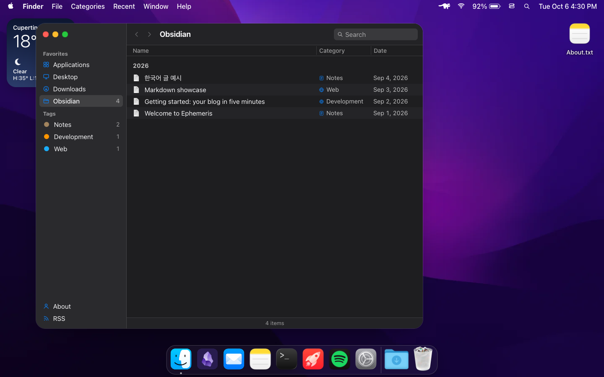
Task: Click the Apple logo menu
Action: (x=11, y=6)
